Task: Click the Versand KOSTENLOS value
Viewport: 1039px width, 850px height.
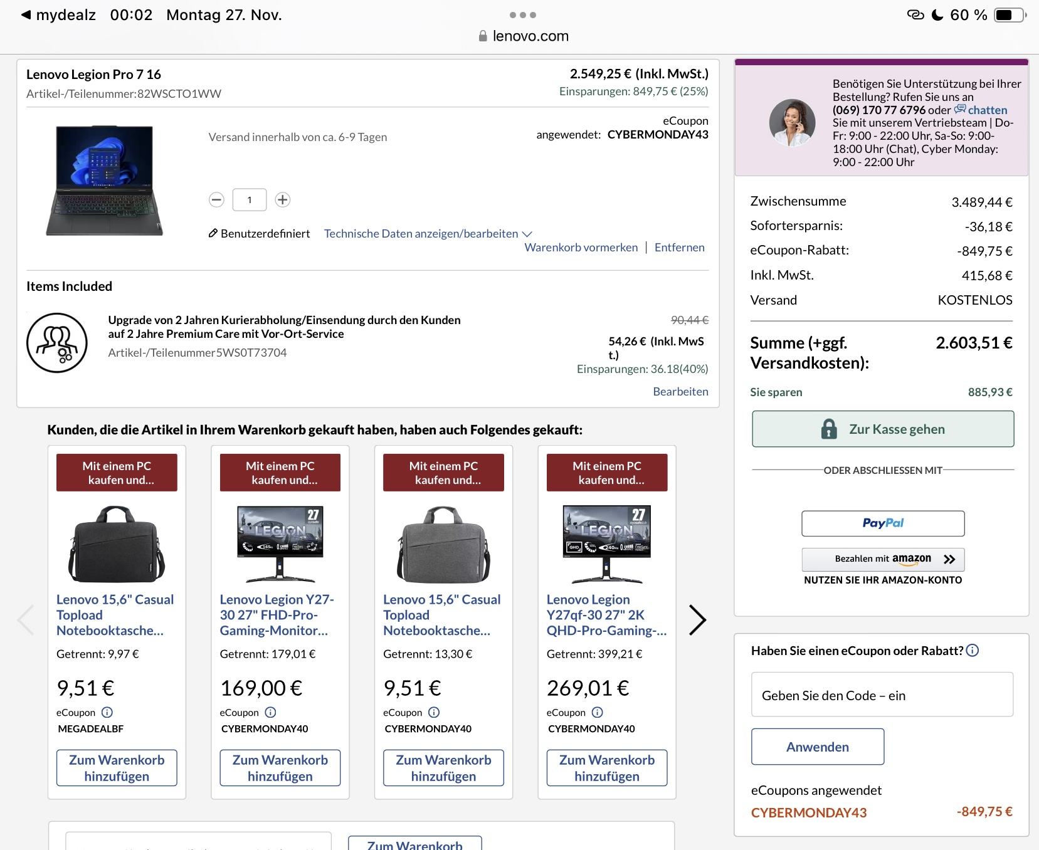Action: click(x=975, y=300)
